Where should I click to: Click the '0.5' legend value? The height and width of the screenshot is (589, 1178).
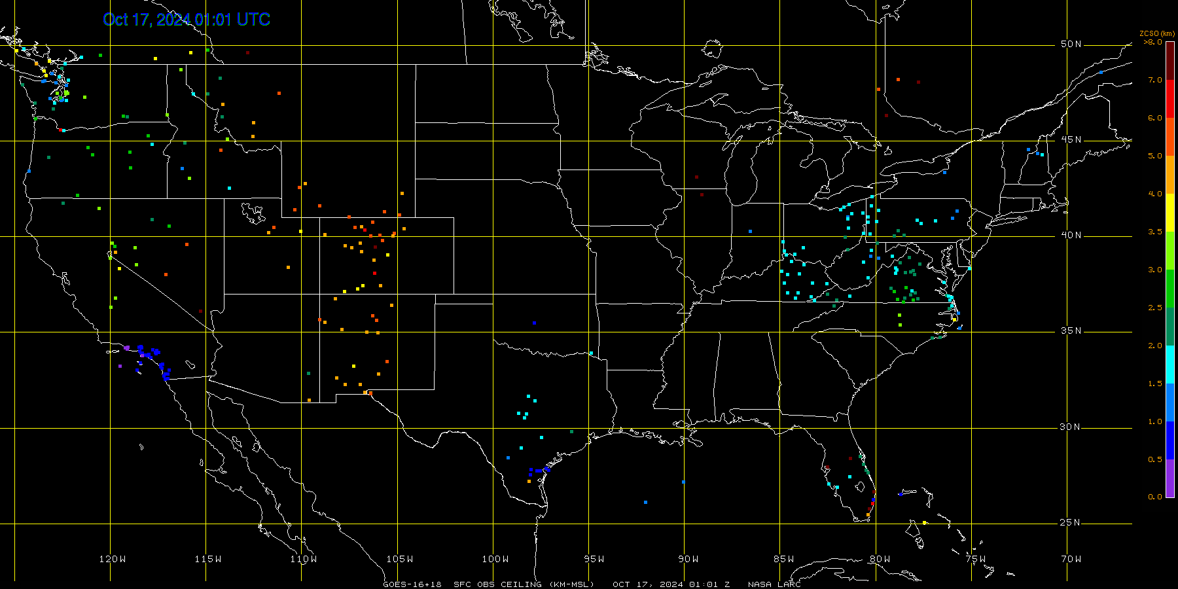coord(1155,459)
